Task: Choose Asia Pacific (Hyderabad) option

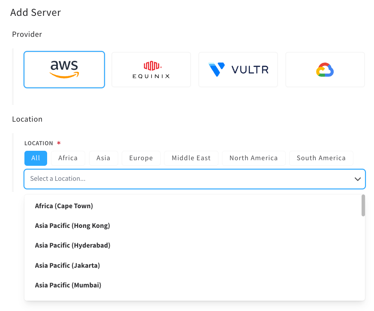Action: tap(194, 245)
